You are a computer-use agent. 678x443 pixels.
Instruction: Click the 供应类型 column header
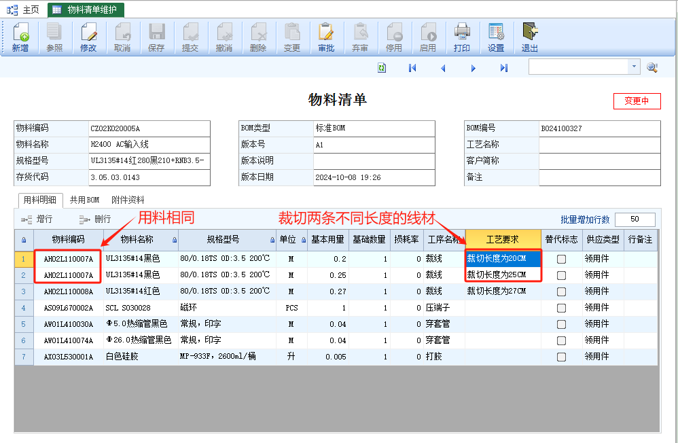coord(603,240)
